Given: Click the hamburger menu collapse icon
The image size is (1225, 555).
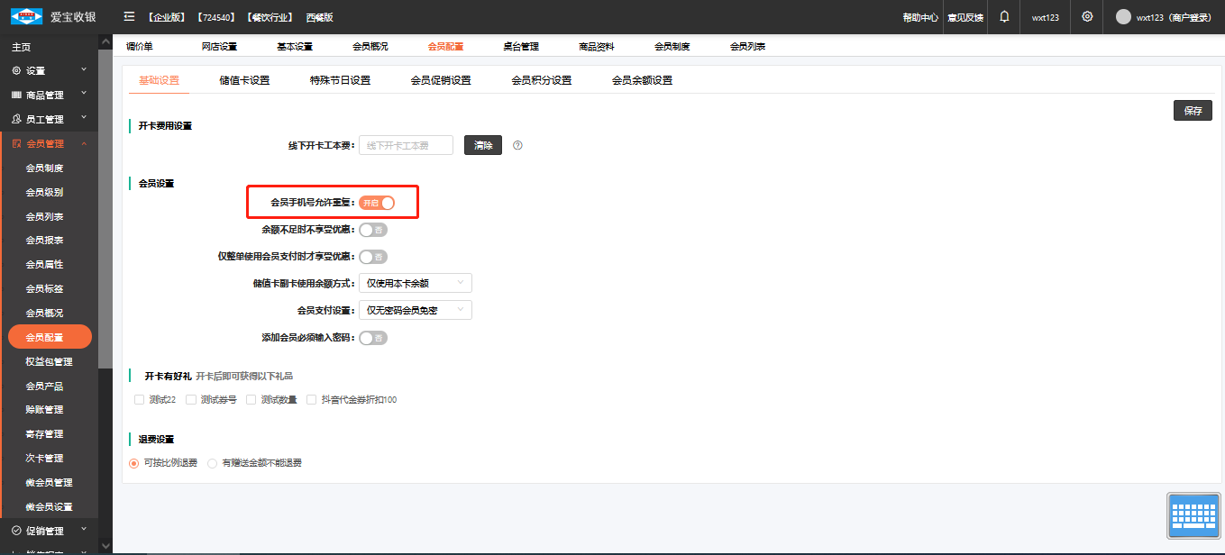Looking at the screenshot, I should point(129,17).
